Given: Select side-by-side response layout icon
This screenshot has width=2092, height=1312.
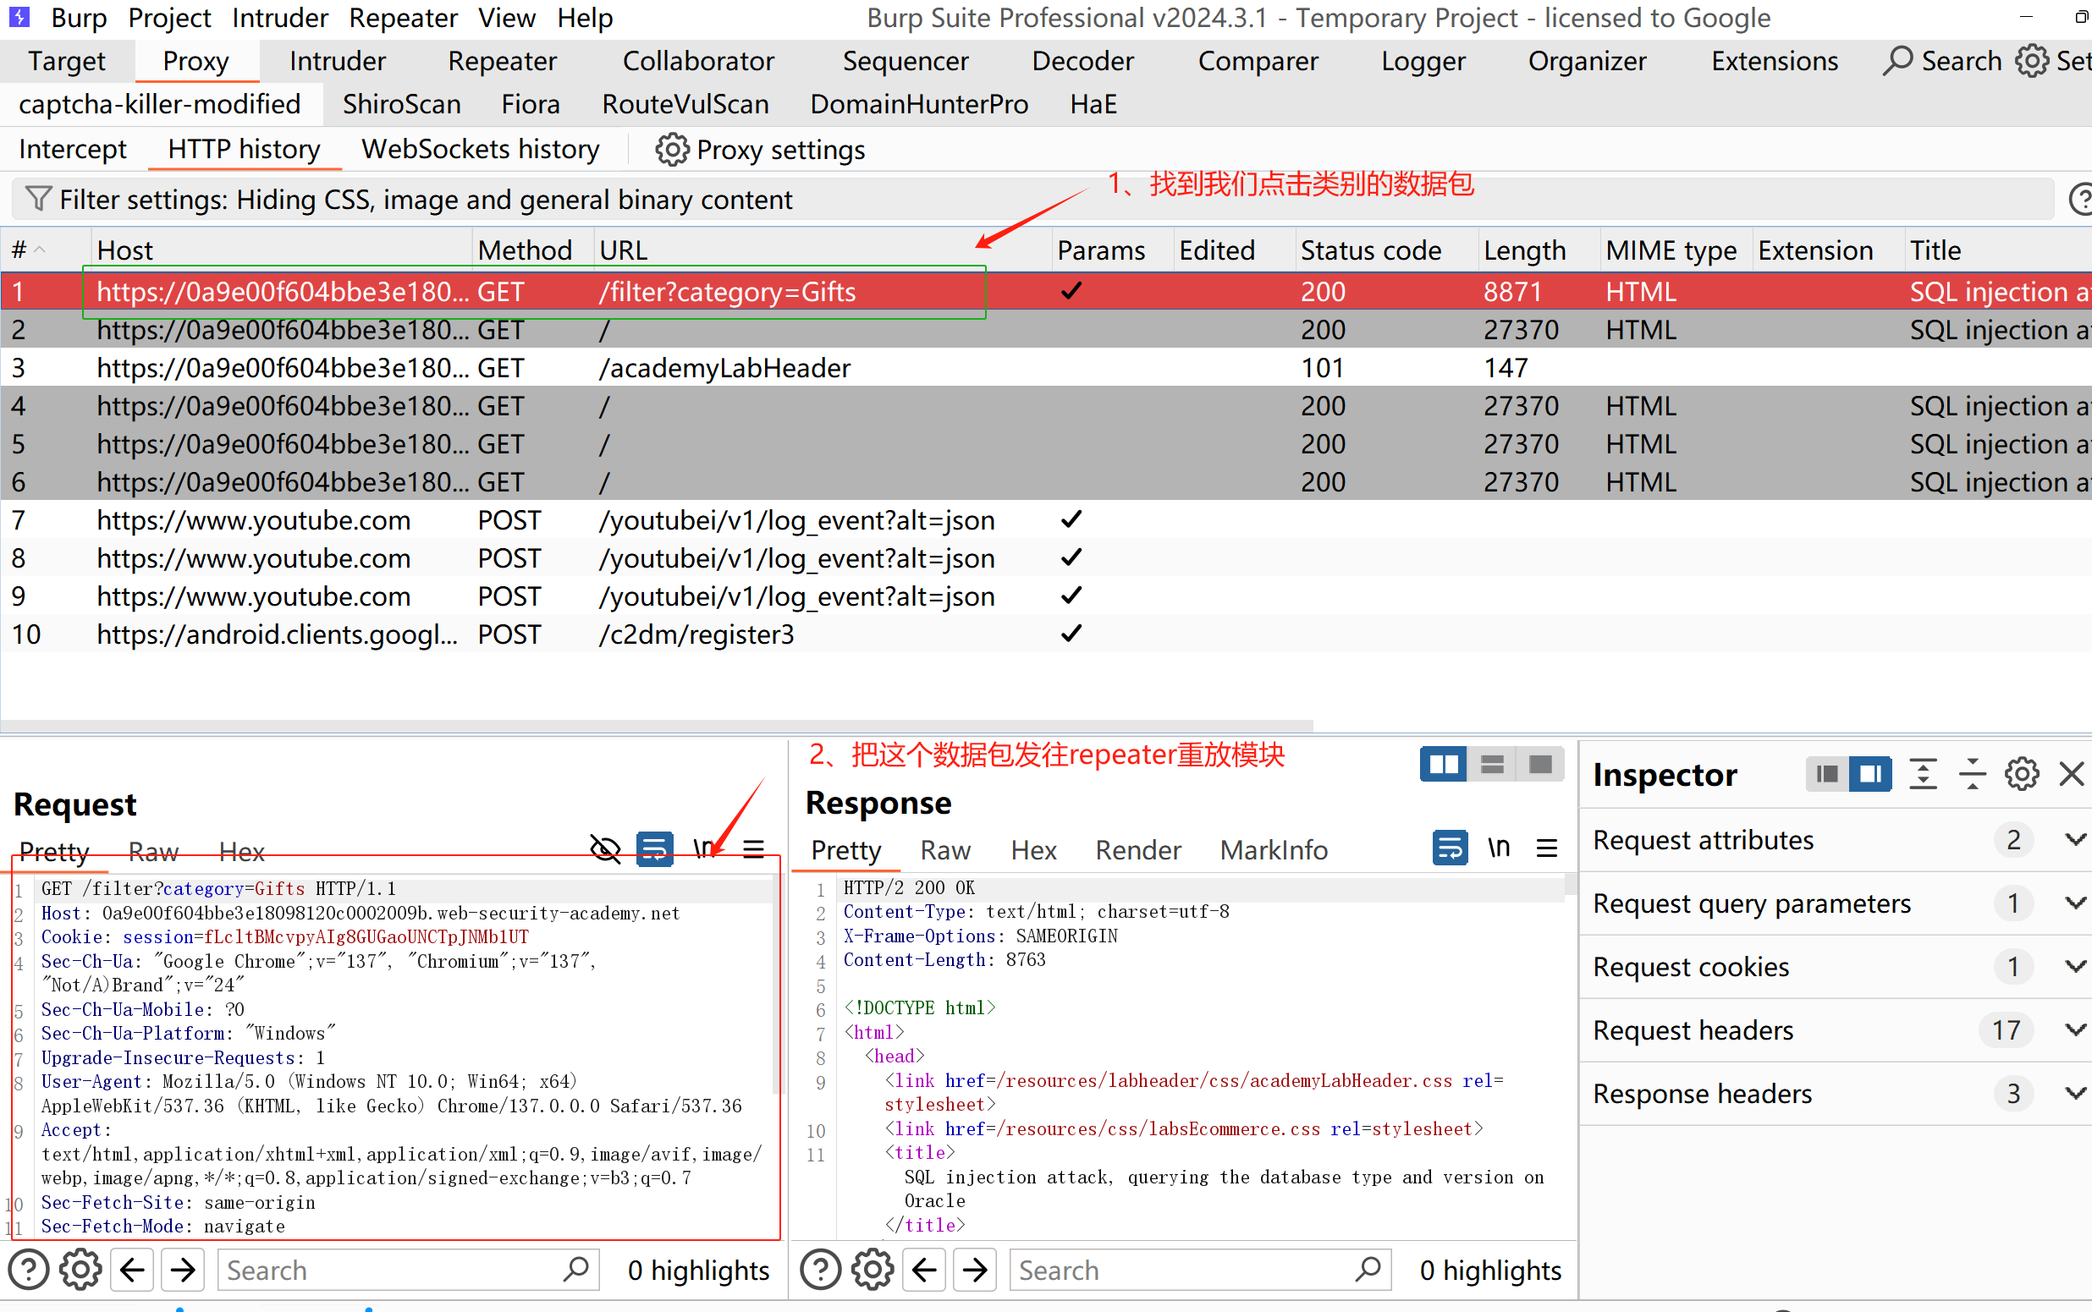Looking at the screenshot, I should [x=1444, y=765].
